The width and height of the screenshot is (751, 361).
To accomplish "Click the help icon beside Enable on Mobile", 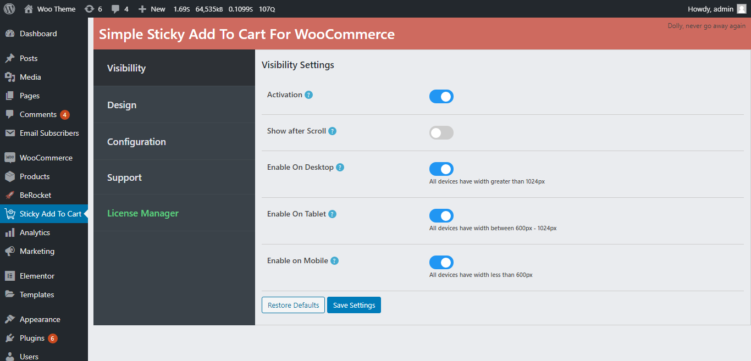I will (335, 261).
